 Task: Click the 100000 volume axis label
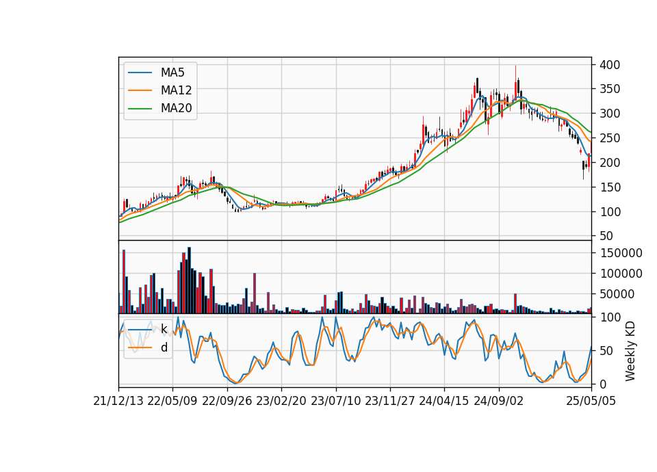click(x=621, y=274)
